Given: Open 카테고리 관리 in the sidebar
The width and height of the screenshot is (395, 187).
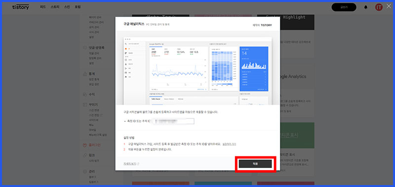Looking at the screenshot, I should click(x=96, y=22).
